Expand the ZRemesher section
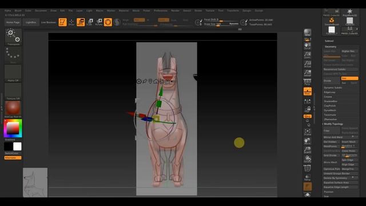The width and height of the screenshot is (366, 206). 331,120
